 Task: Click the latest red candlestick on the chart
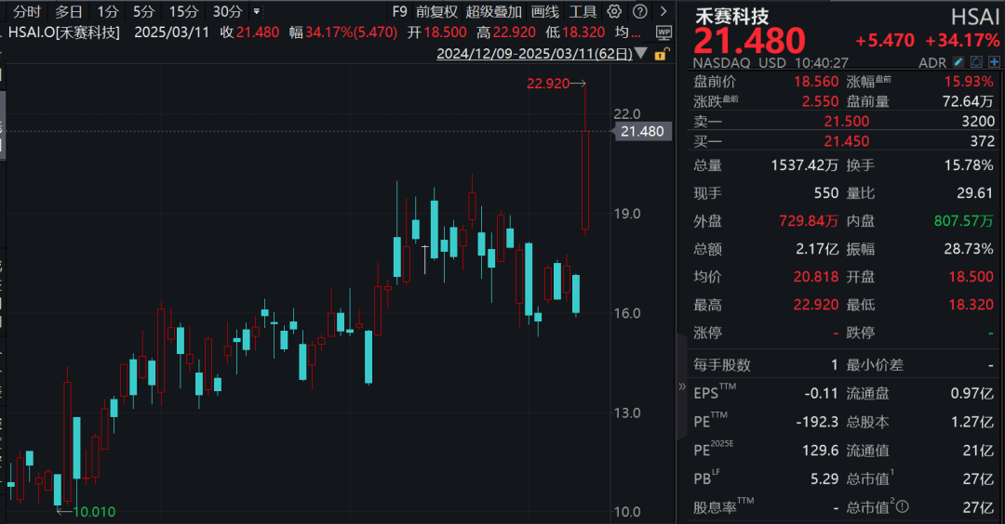(585, 180)
